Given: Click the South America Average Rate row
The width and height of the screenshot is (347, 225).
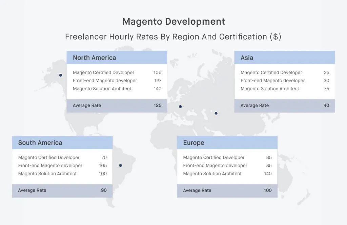Looking at the screenshot, I should [62, 190].
